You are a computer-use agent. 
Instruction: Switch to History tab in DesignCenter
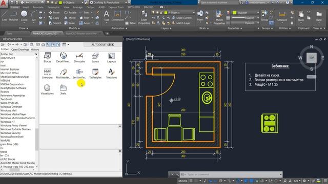pyautogui.click(x=35, y=50)
